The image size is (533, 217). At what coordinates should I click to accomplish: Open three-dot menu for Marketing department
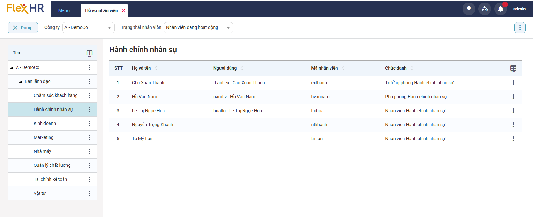click(x=90, y=138)
